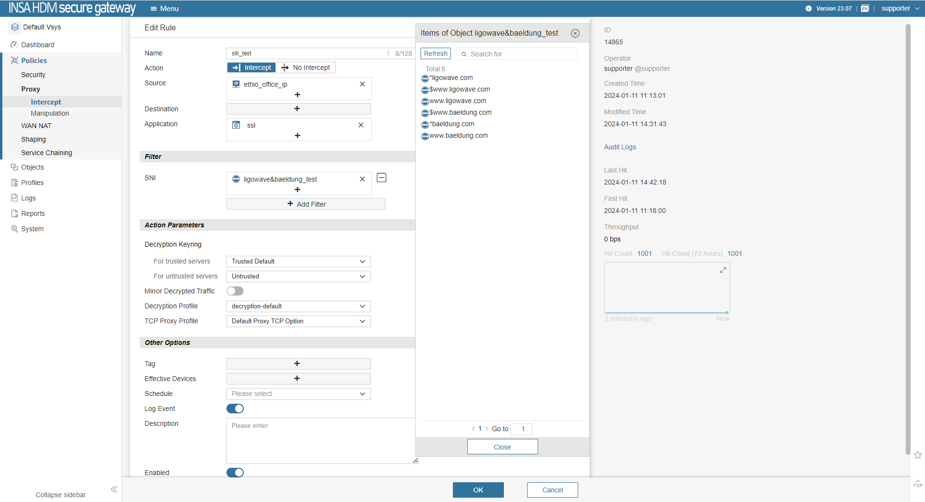Enable Mirror Decrypted Traffic switch

[235, 291]
